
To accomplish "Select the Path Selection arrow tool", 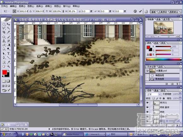I will point(4,54).
